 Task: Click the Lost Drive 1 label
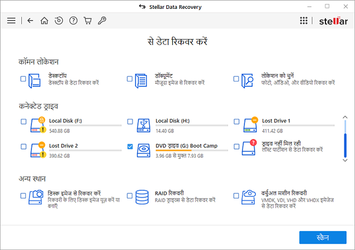(276, 121)
